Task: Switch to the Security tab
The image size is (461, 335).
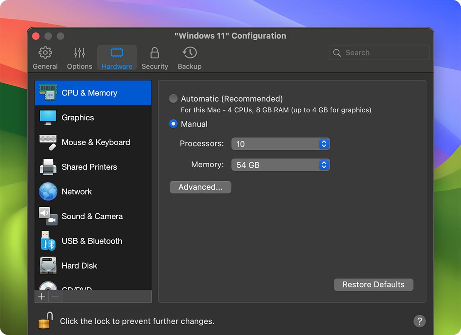Action: tap(154, 57)
